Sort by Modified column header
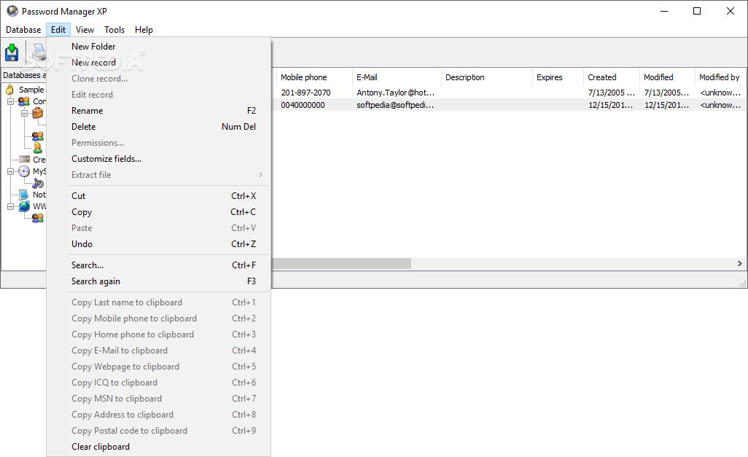748x457 pixels. tap(667, 77)
